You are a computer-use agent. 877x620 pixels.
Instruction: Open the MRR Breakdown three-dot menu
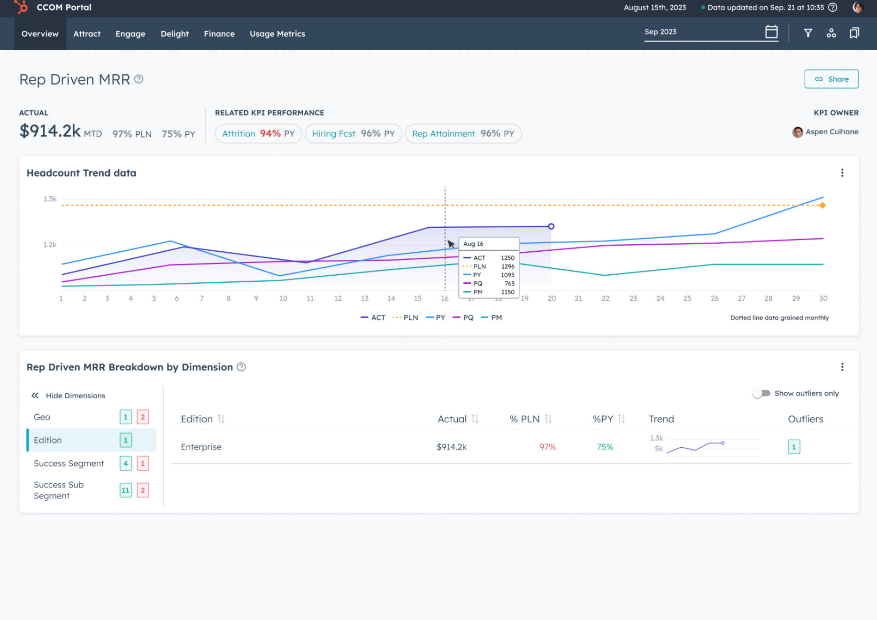tap(842, 367)
